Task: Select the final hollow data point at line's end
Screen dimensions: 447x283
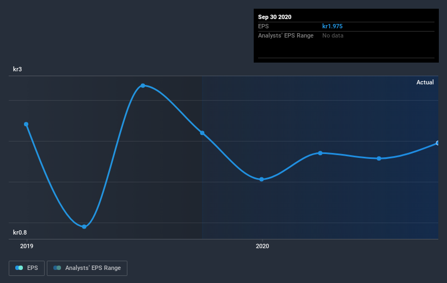Action: 437,143
